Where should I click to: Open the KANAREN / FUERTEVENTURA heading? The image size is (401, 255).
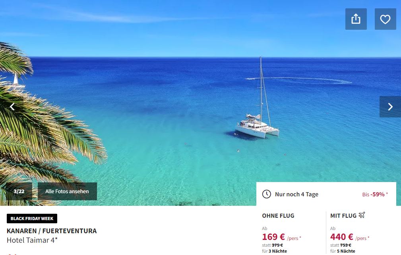pyautogui.click(x=52, y=231)
